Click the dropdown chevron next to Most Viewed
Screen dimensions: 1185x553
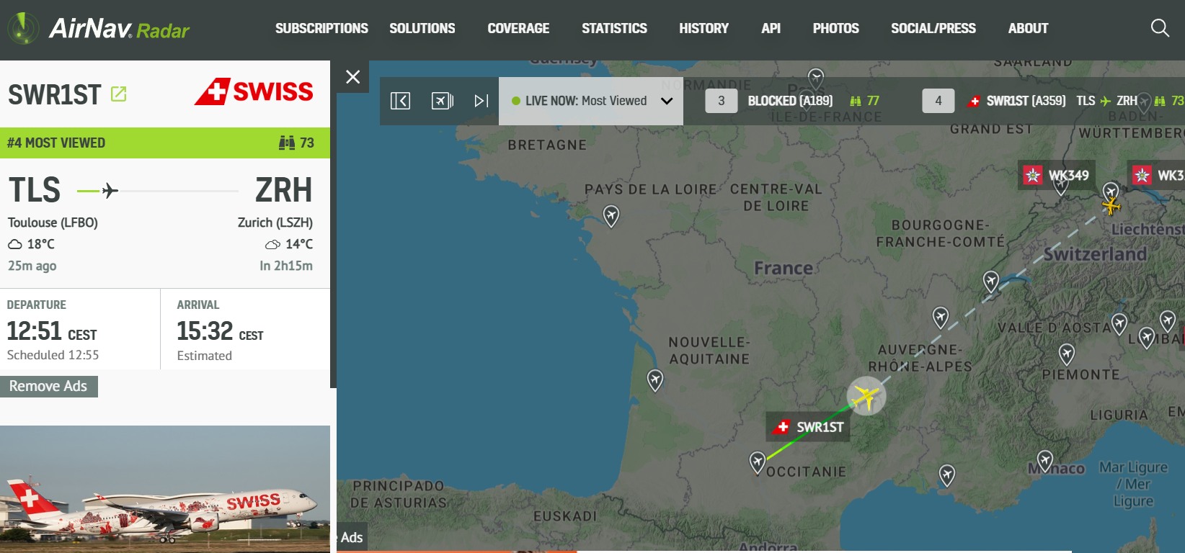click(667, 101)
